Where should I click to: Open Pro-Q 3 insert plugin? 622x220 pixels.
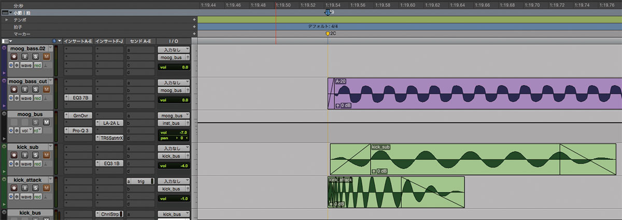[78, 130]
